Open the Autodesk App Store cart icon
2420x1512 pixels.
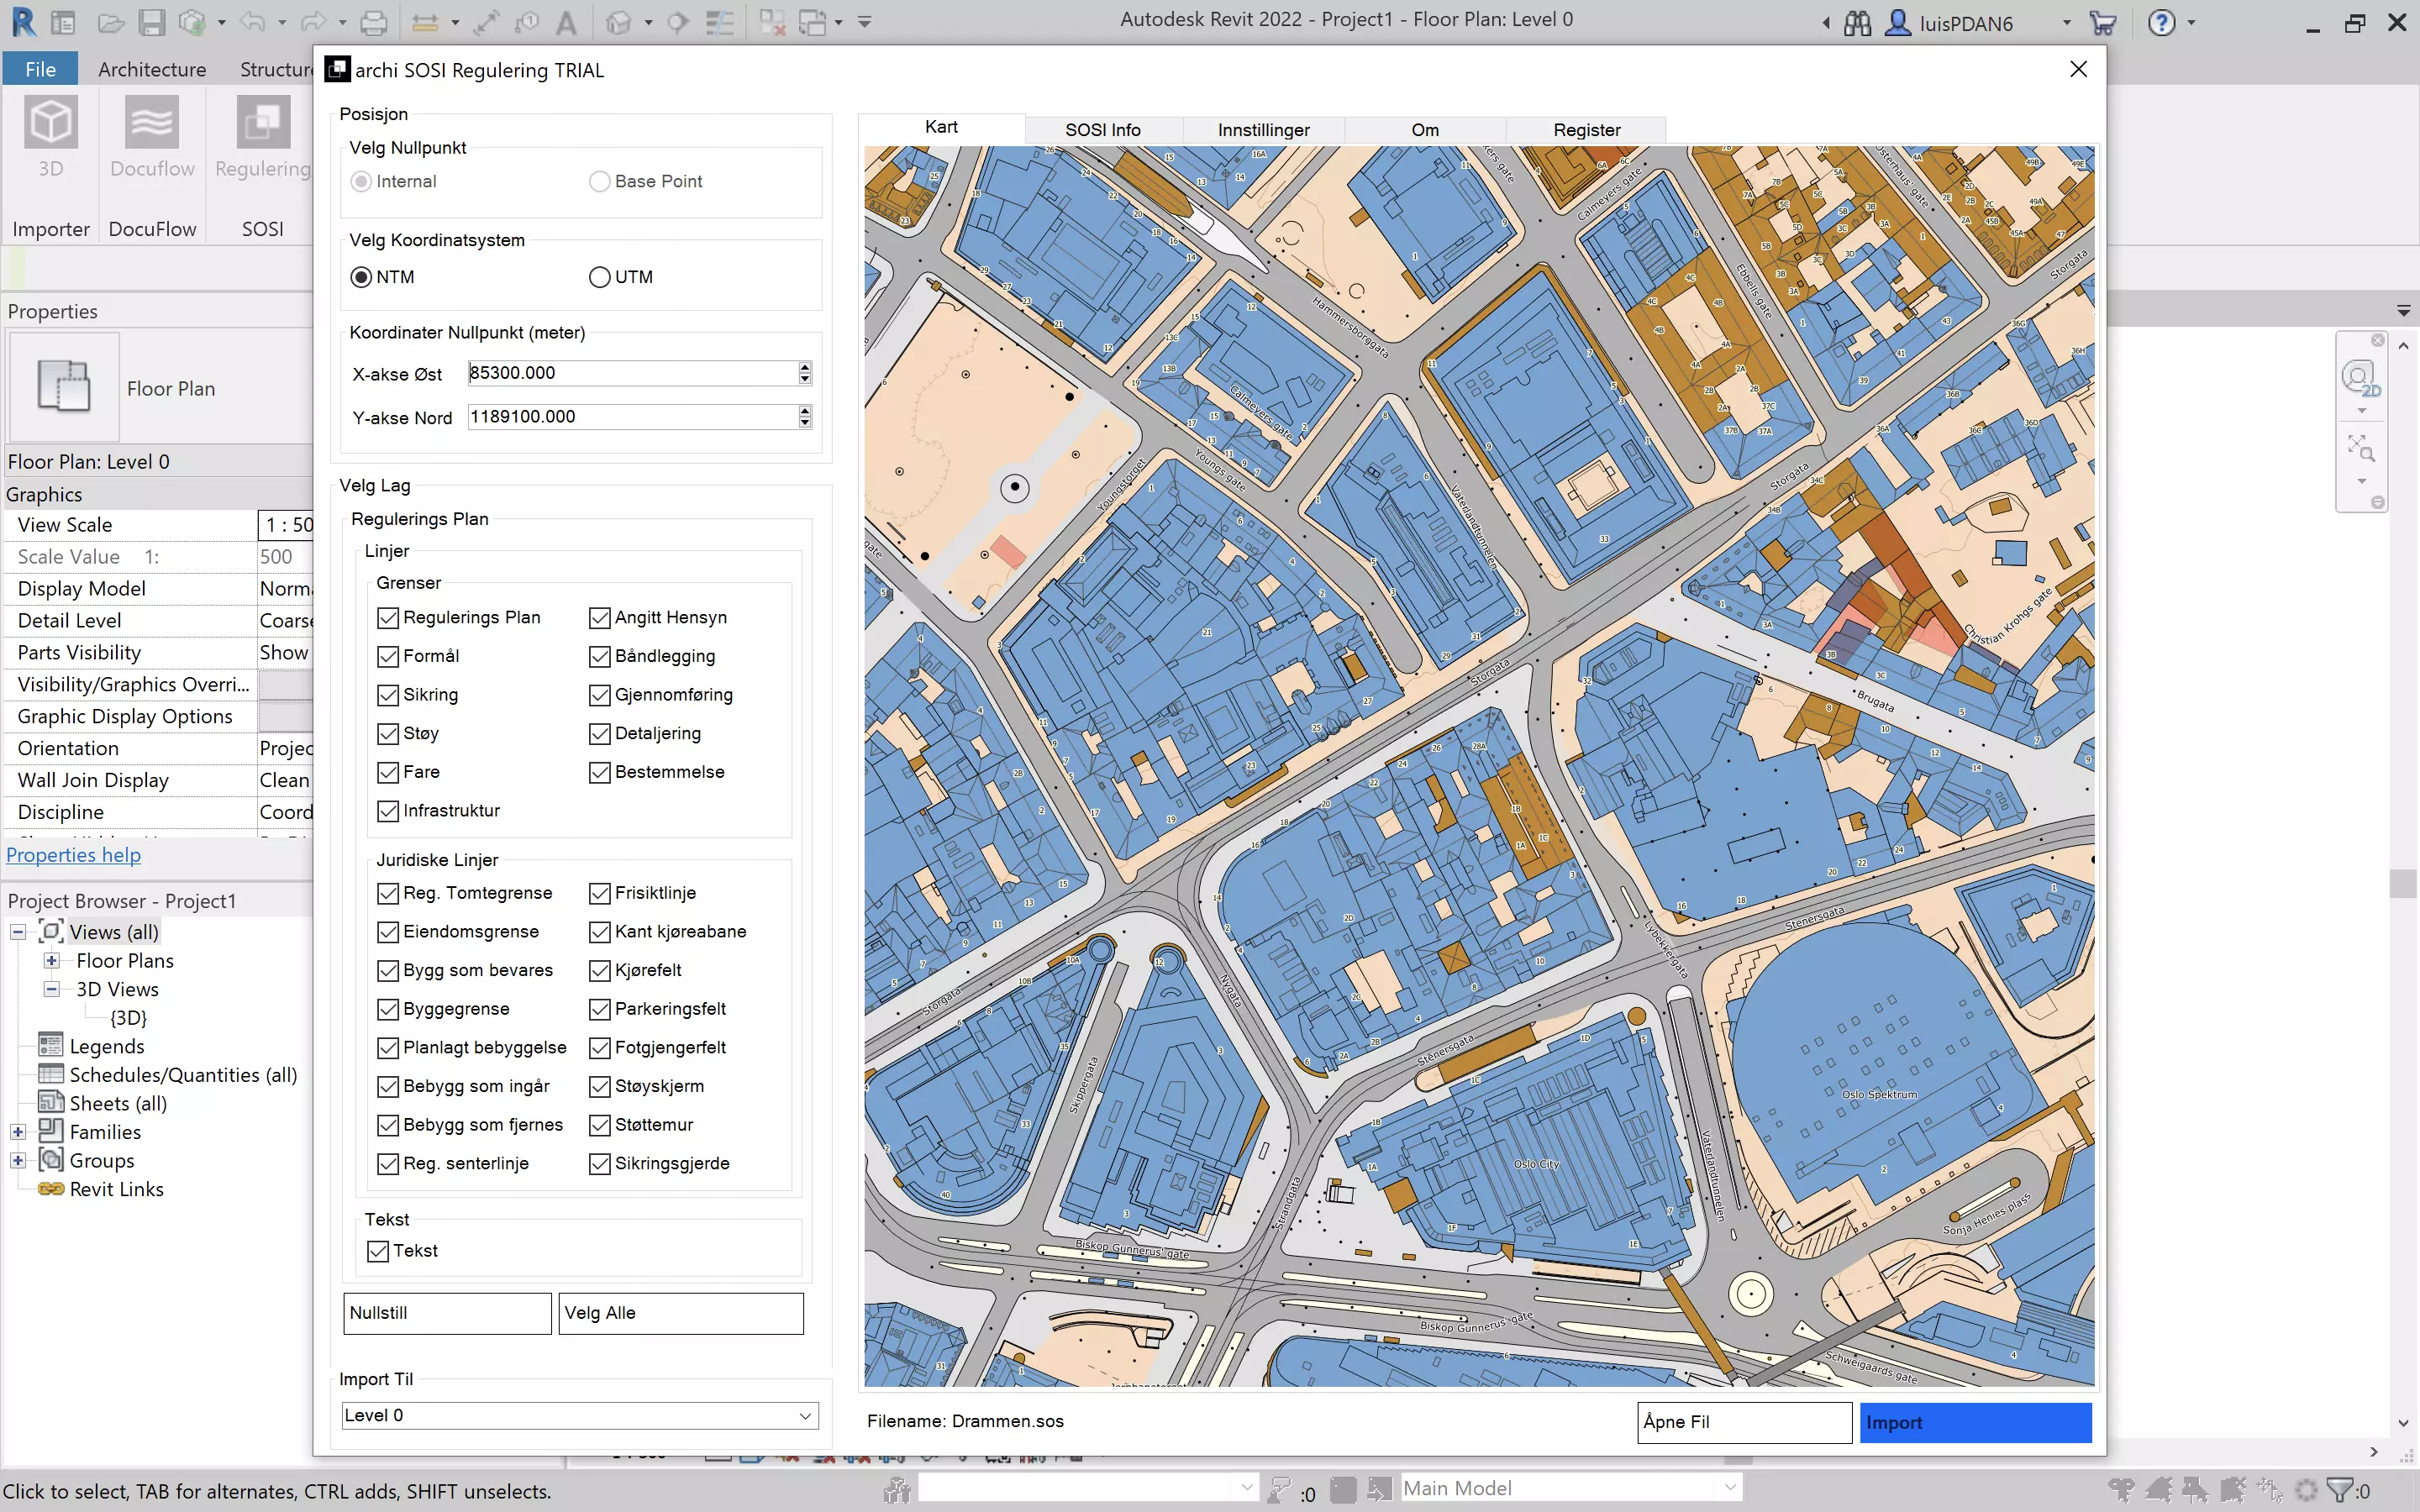click(x=2102, y=22)
